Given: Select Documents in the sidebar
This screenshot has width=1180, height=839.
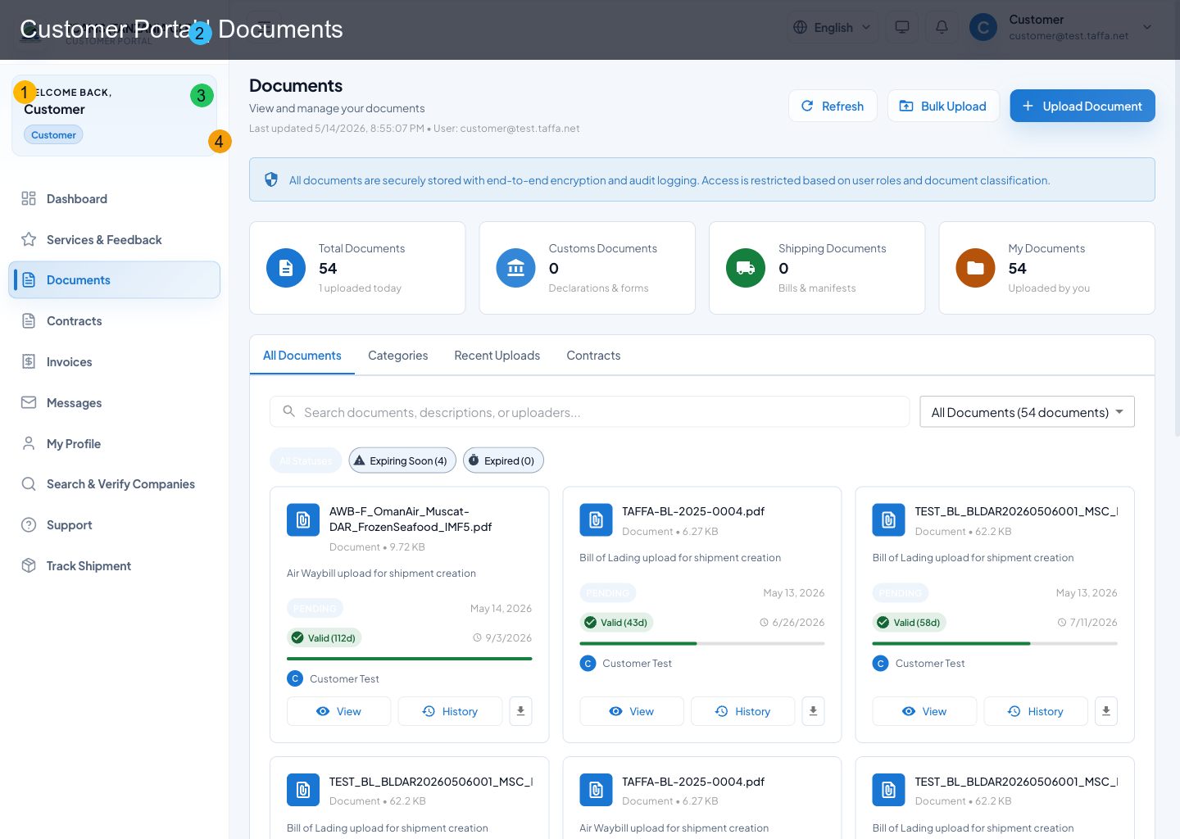Looking at the screenshot, I should coord(114,280).
